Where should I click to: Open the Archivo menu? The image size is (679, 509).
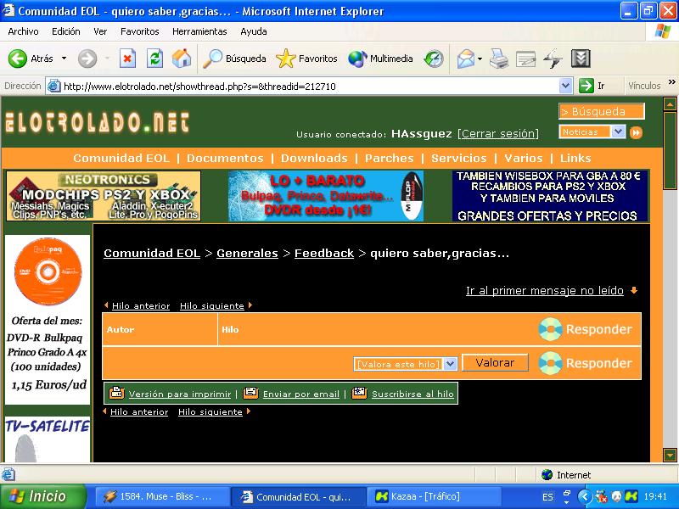coord(24,31)
